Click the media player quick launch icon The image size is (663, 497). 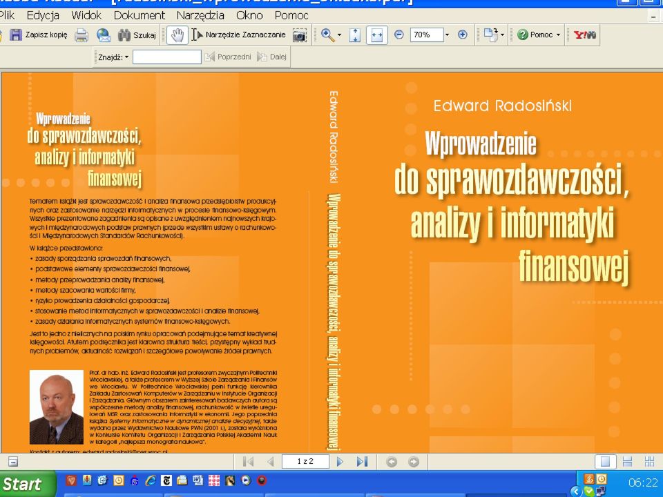(246, 480)
